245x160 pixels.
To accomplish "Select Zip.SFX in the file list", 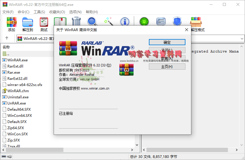I will 14,140.
